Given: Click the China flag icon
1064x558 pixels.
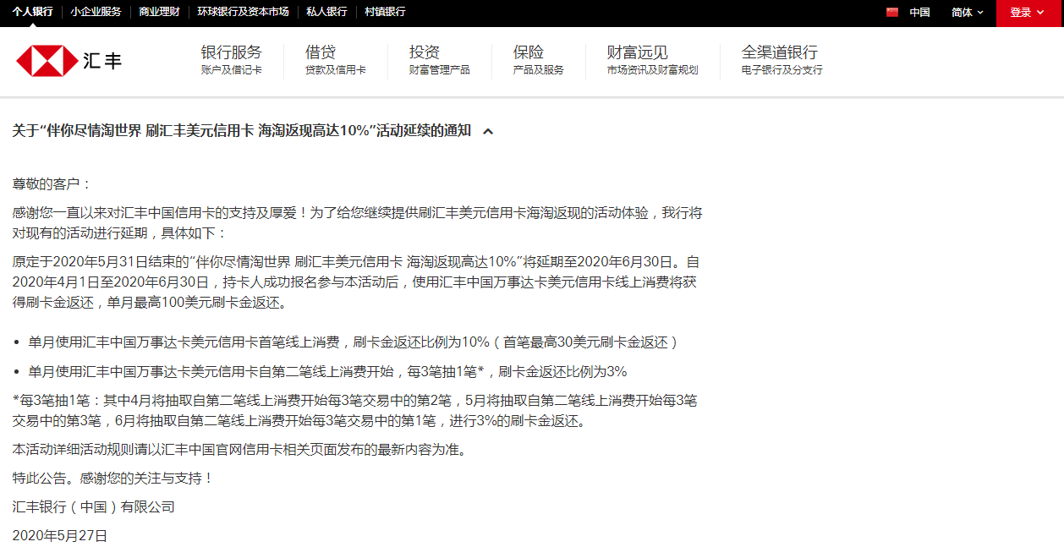Looking at the screenshot, I should coord(891,12).
